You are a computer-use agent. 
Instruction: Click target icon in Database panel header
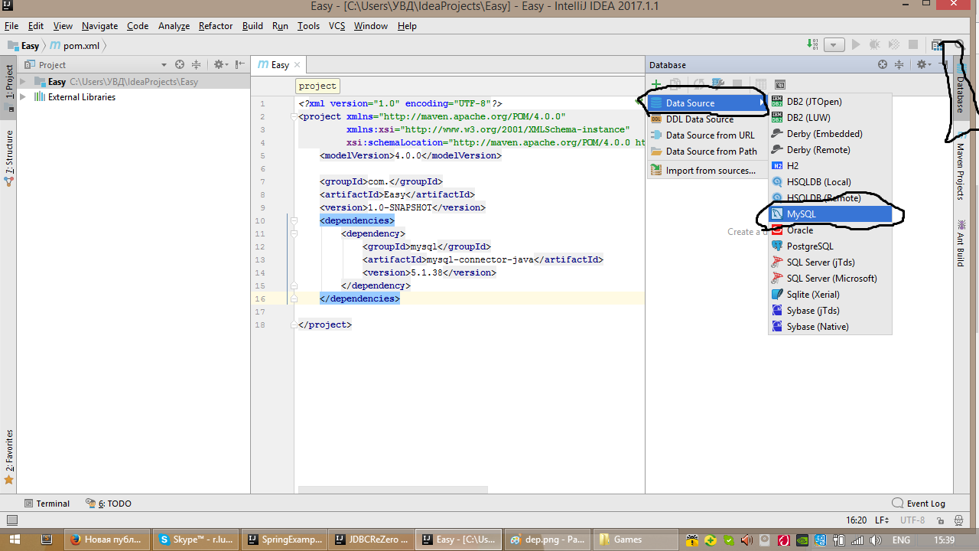pyautogui.click(x=883, y=65)
